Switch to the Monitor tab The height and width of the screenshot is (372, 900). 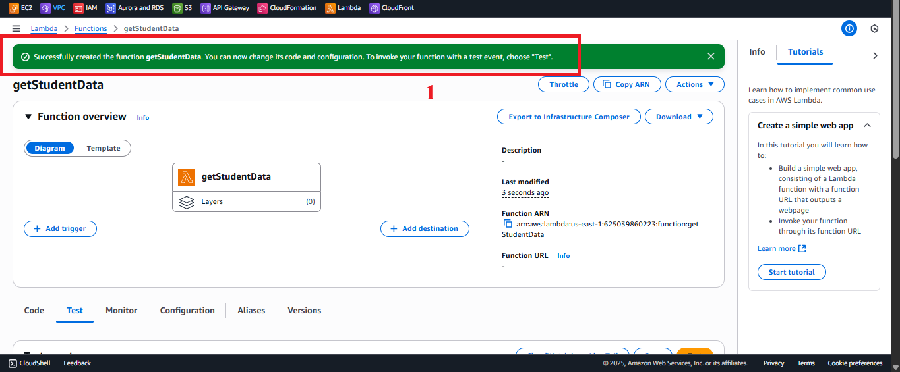point(121,310)
